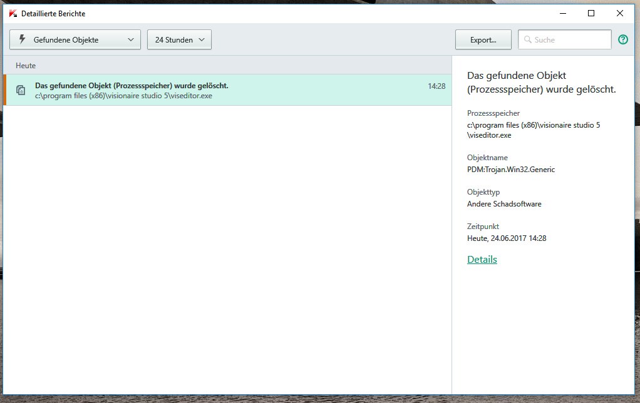
Task: Click the magnifier icon in the Suche field
Action: pyautogui.click(x=527, y=39)
